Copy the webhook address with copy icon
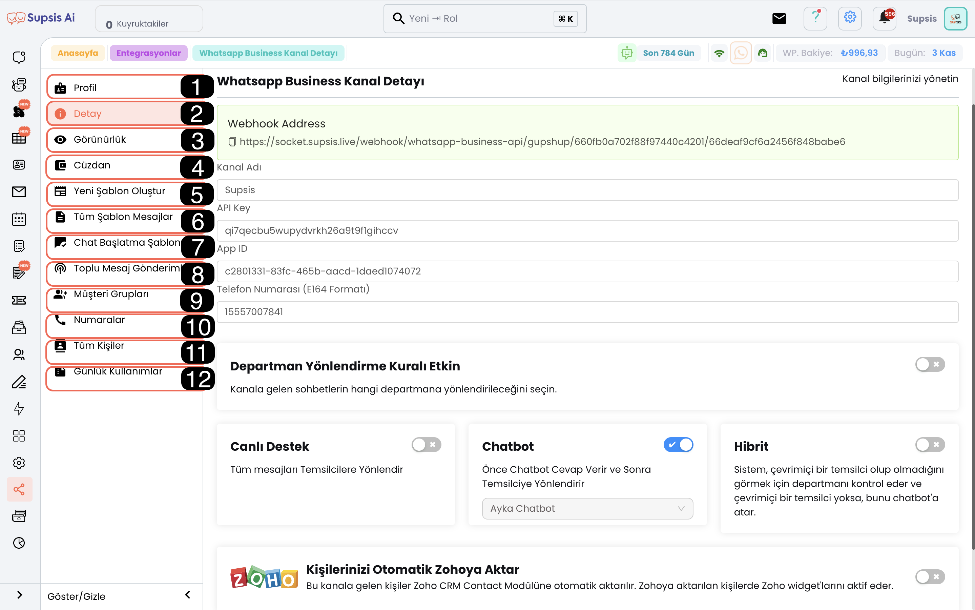975x610 pixels. click(x=232, y=142)
